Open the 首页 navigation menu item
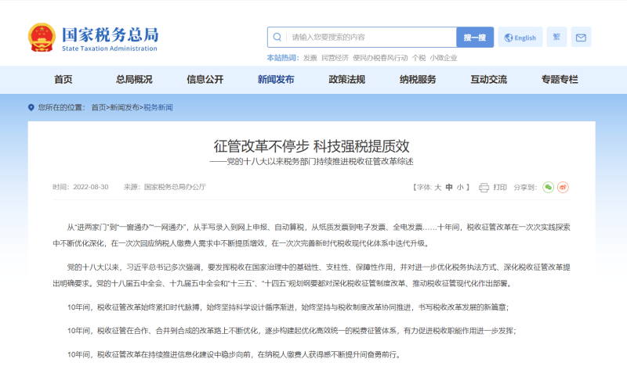This screenshot has height=366, width=627. (63, 80)
